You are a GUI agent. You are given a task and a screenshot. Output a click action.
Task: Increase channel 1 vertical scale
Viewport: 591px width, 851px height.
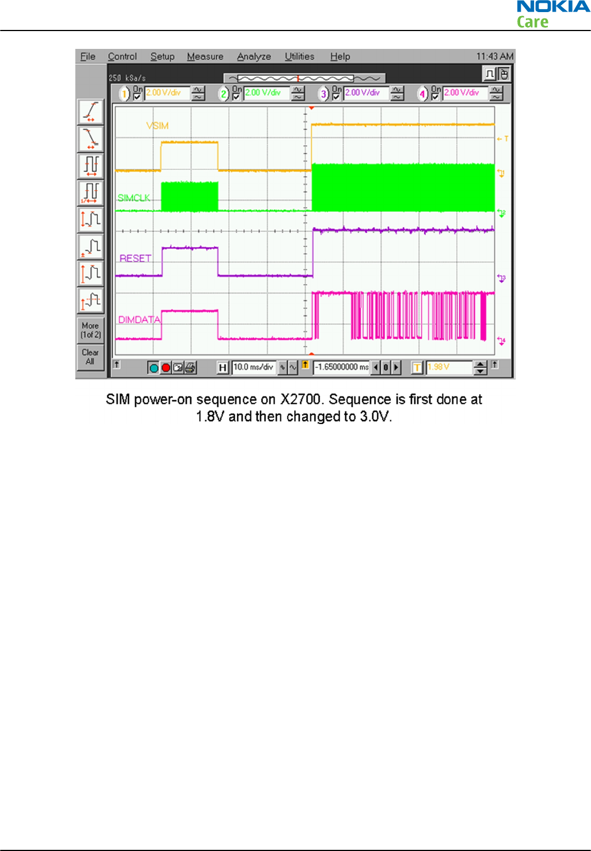198,90
